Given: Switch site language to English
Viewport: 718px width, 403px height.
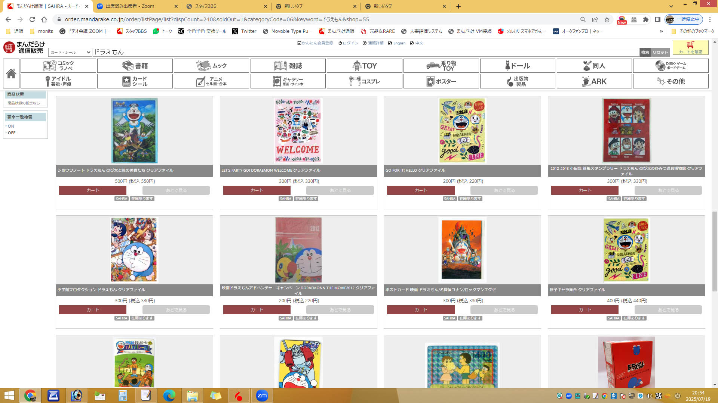Looking at the screenshot, I should pos(397,43).
